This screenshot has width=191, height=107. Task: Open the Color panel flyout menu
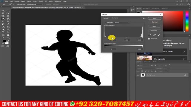tap(189, 9)
